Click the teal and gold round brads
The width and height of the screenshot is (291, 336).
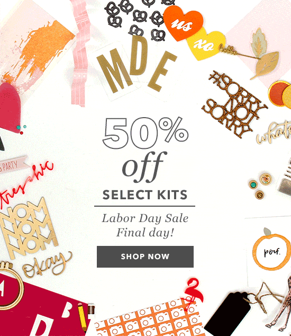click(260, 186)
